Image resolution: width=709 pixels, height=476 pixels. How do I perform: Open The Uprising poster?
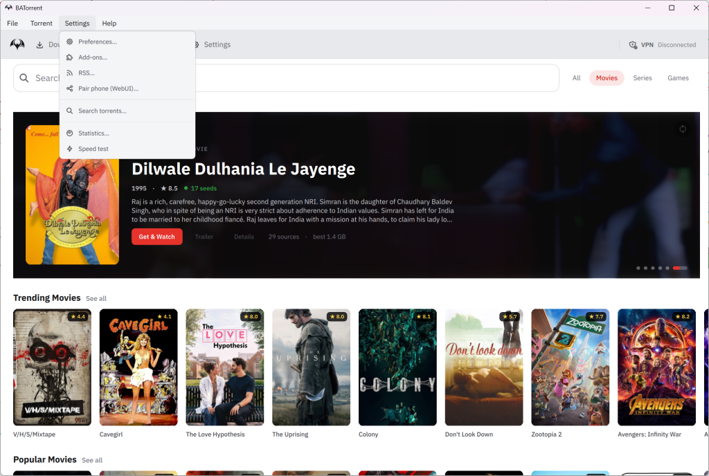click(311, 367)
